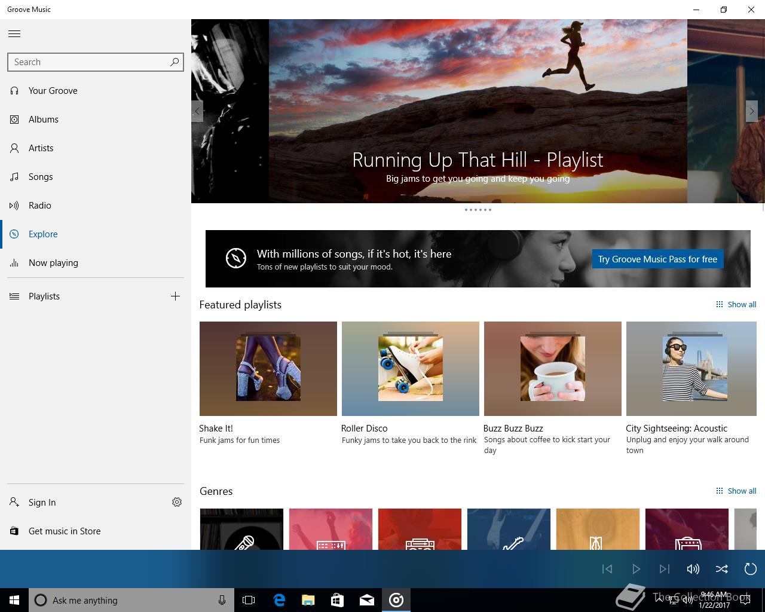Open Windows Store from taskbar
Viewport: 765px width, 612px height.
[x=338, y=600]
